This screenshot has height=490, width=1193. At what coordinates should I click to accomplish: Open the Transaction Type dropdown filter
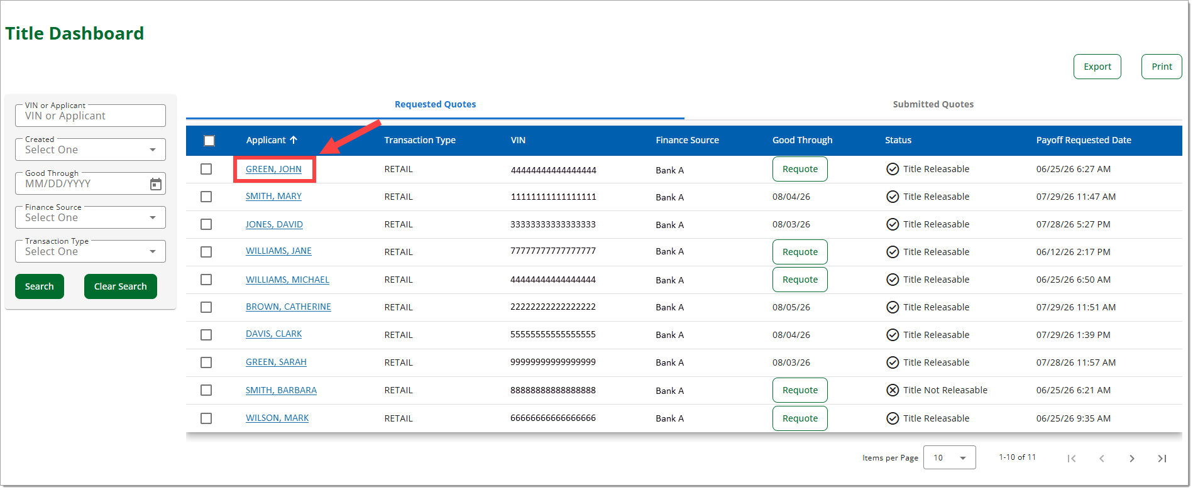click(x=91, y=251)
